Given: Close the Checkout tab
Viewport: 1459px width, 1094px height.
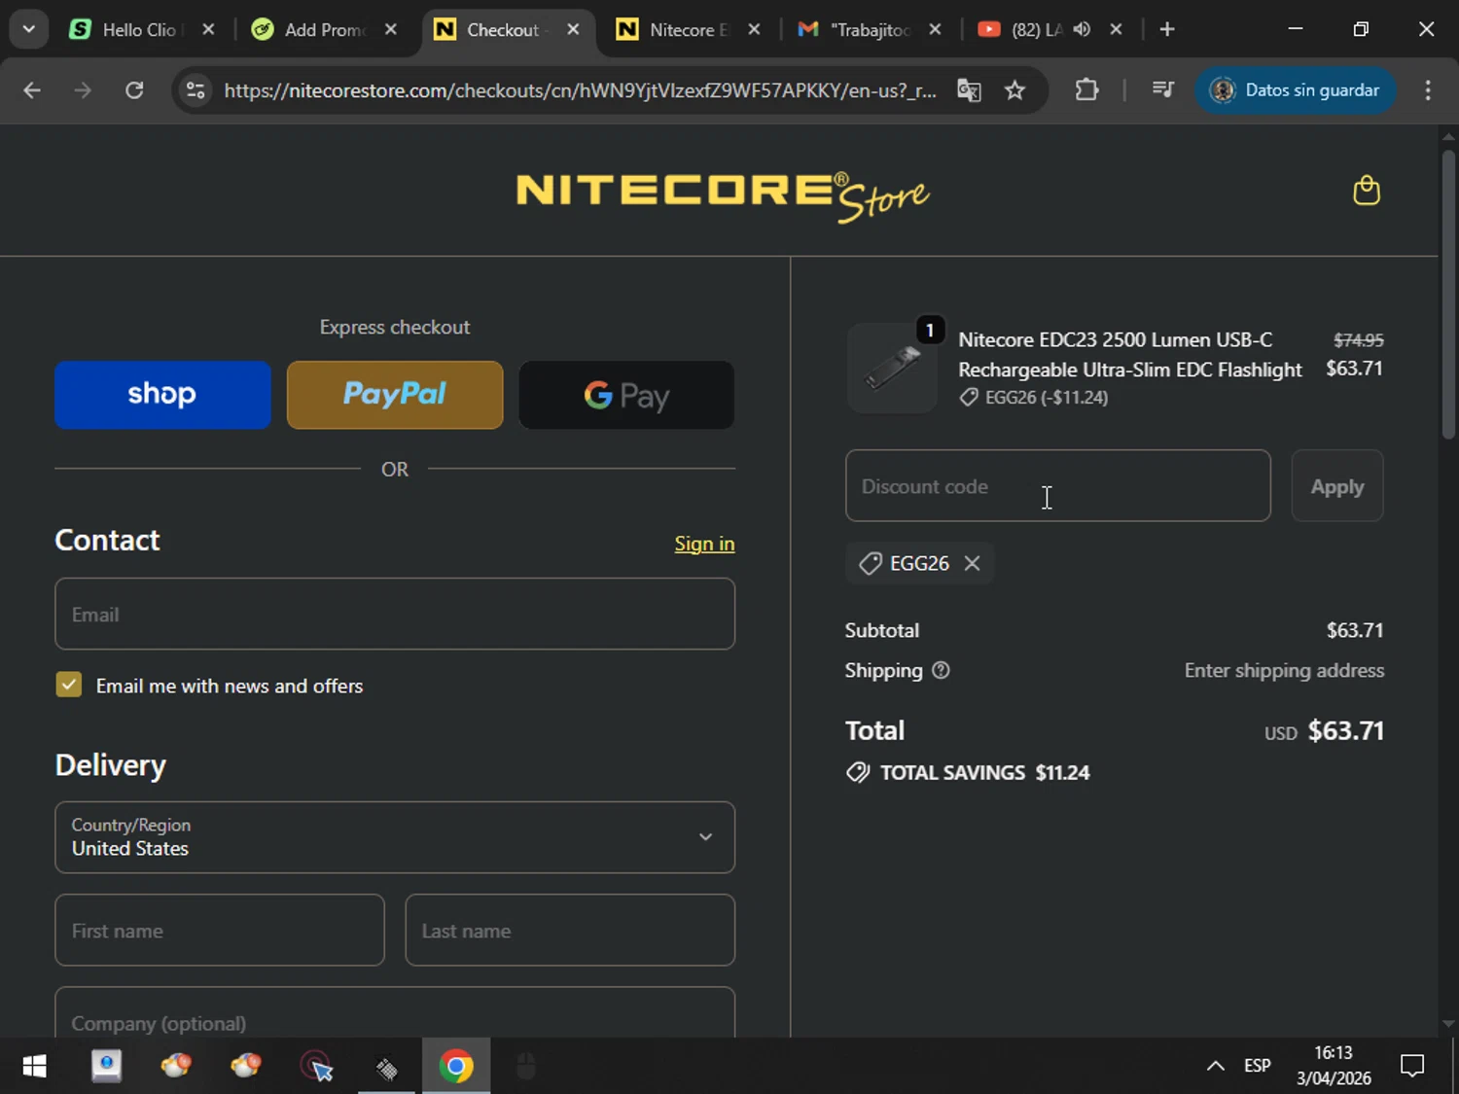Looking at the screenshot, I should click(574, 29).
